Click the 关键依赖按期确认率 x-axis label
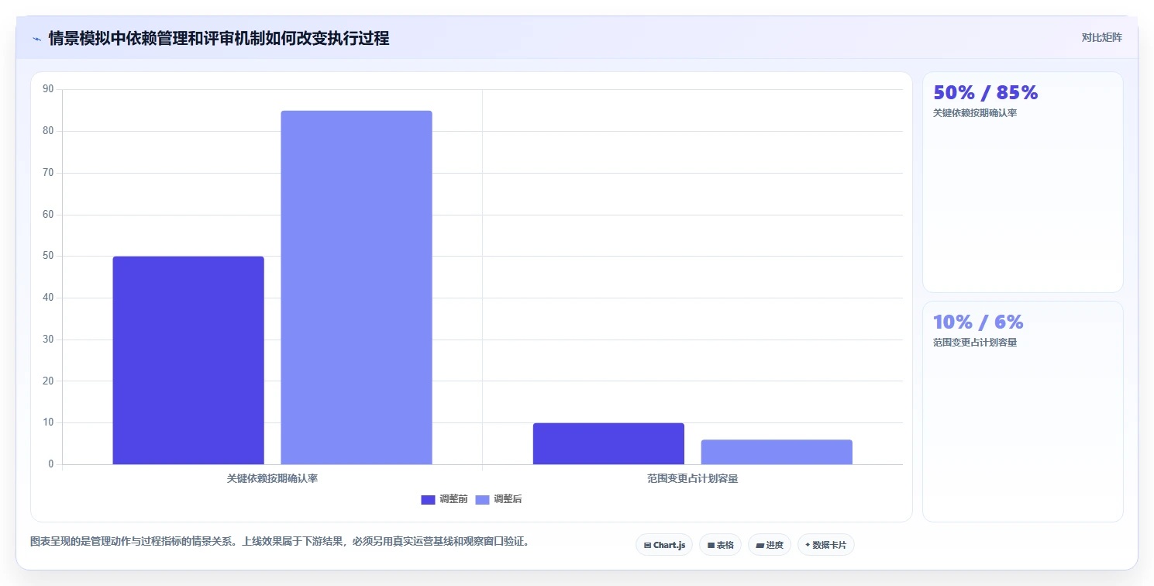1154x586 pixels. point(272,479)
